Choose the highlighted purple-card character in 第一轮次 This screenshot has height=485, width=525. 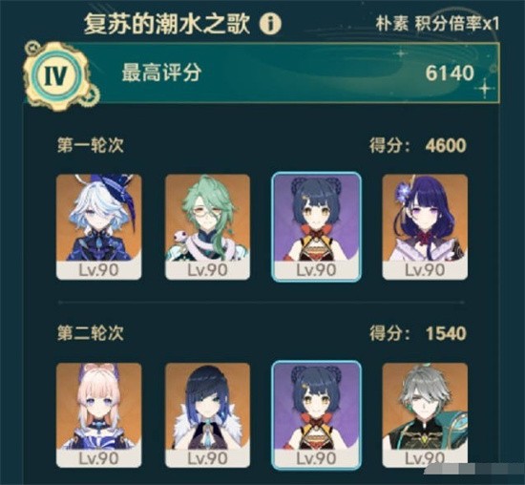pos(316,227)
